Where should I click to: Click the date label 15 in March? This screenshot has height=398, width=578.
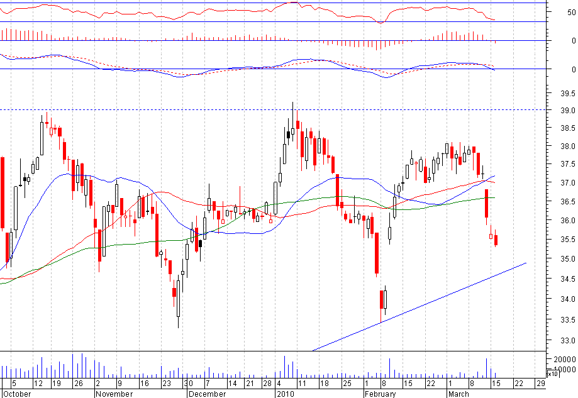pos(496,384)
